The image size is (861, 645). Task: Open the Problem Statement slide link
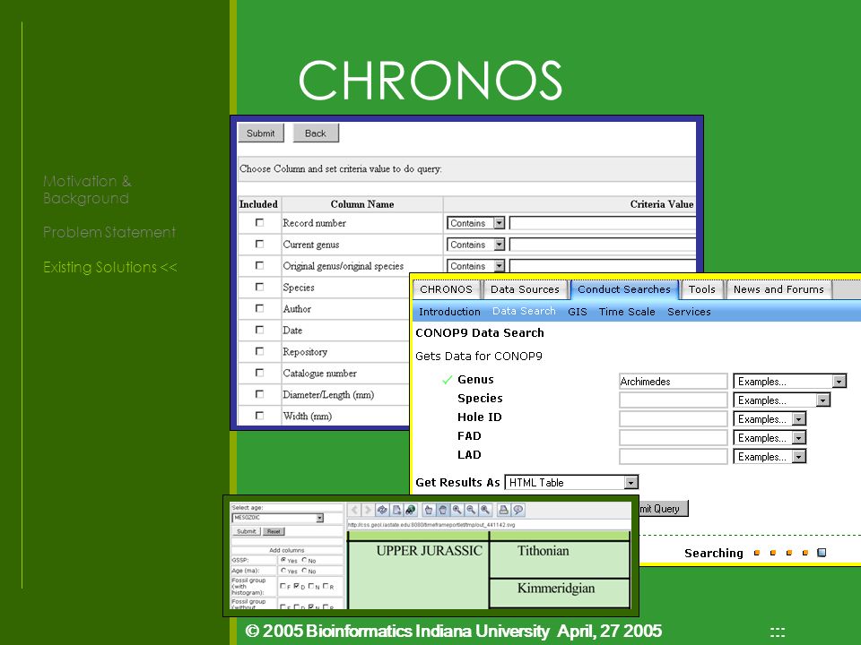pos(109,232)
